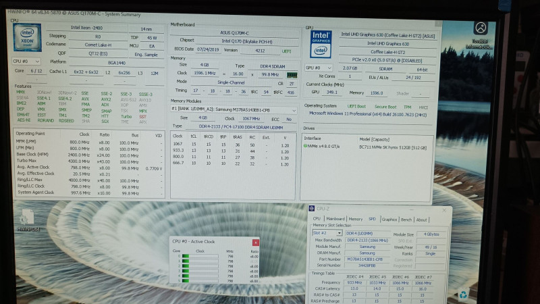Click the AVX2 feature flag
The image size is (540, 304).
tap(106, 99)
